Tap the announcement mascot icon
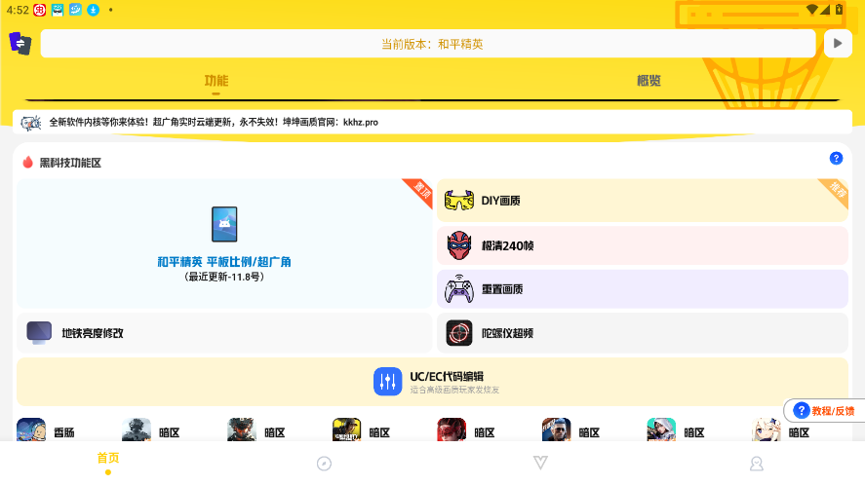Image resolution: width=865 pixels, height=486 pixels. pos(31,123)
